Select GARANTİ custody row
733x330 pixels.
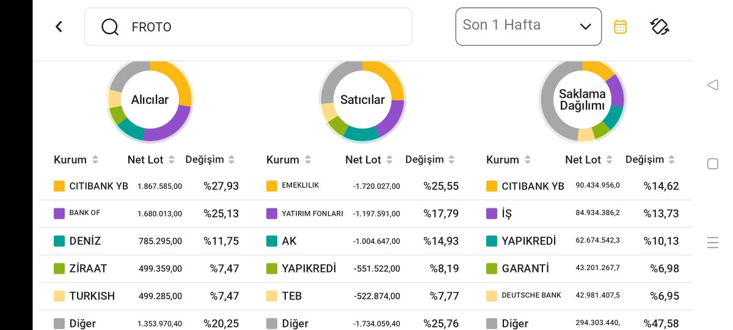click(x=583, y=268)
